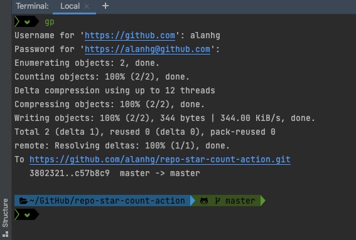Screen dimensions: 356x240
Task: Click the top prompt chevron arrow
Action: 17,22
